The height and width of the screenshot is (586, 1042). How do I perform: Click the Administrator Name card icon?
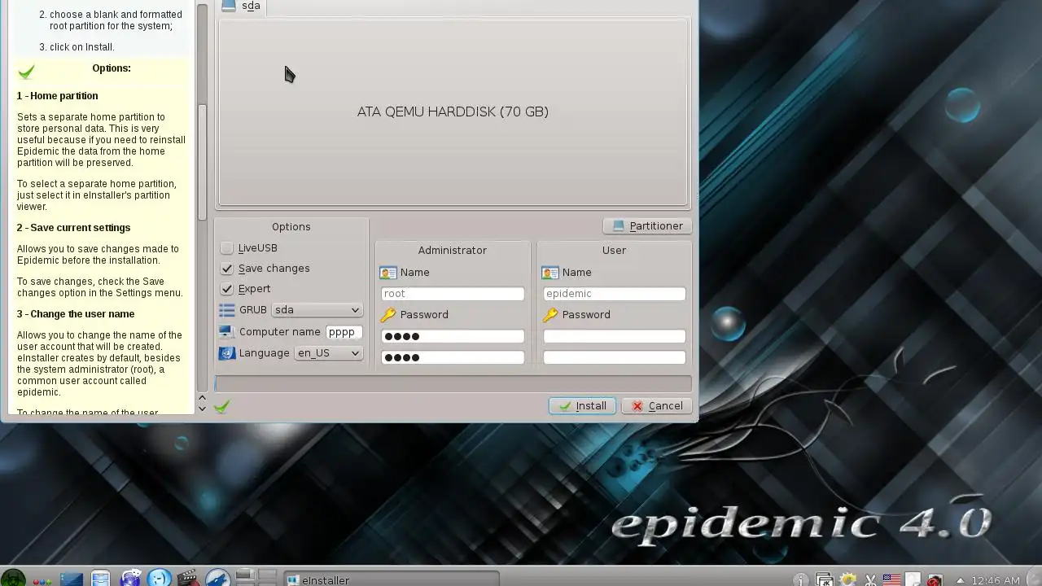tap(388, 273)
